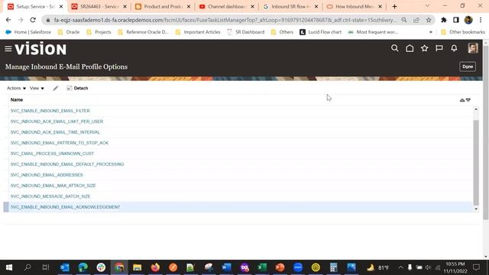Click the Done button

[x=468, y=66]
